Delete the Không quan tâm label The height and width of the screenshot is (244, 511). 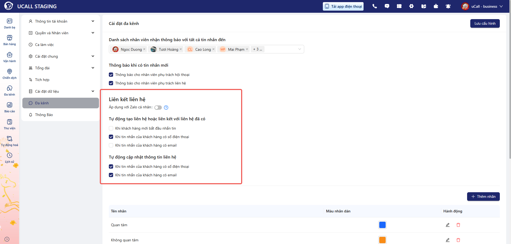point(458,240)
